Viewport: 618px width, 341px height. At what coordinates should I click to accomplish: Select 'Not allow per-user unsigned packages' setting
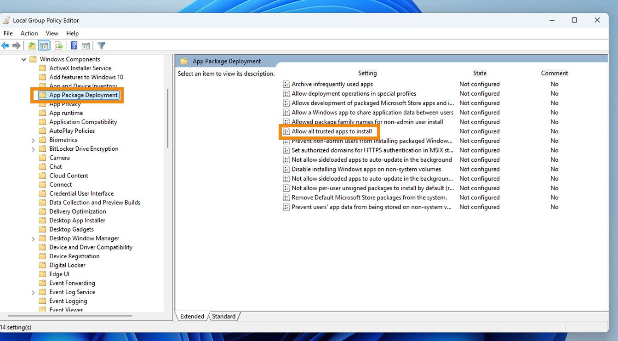point(373,188)
